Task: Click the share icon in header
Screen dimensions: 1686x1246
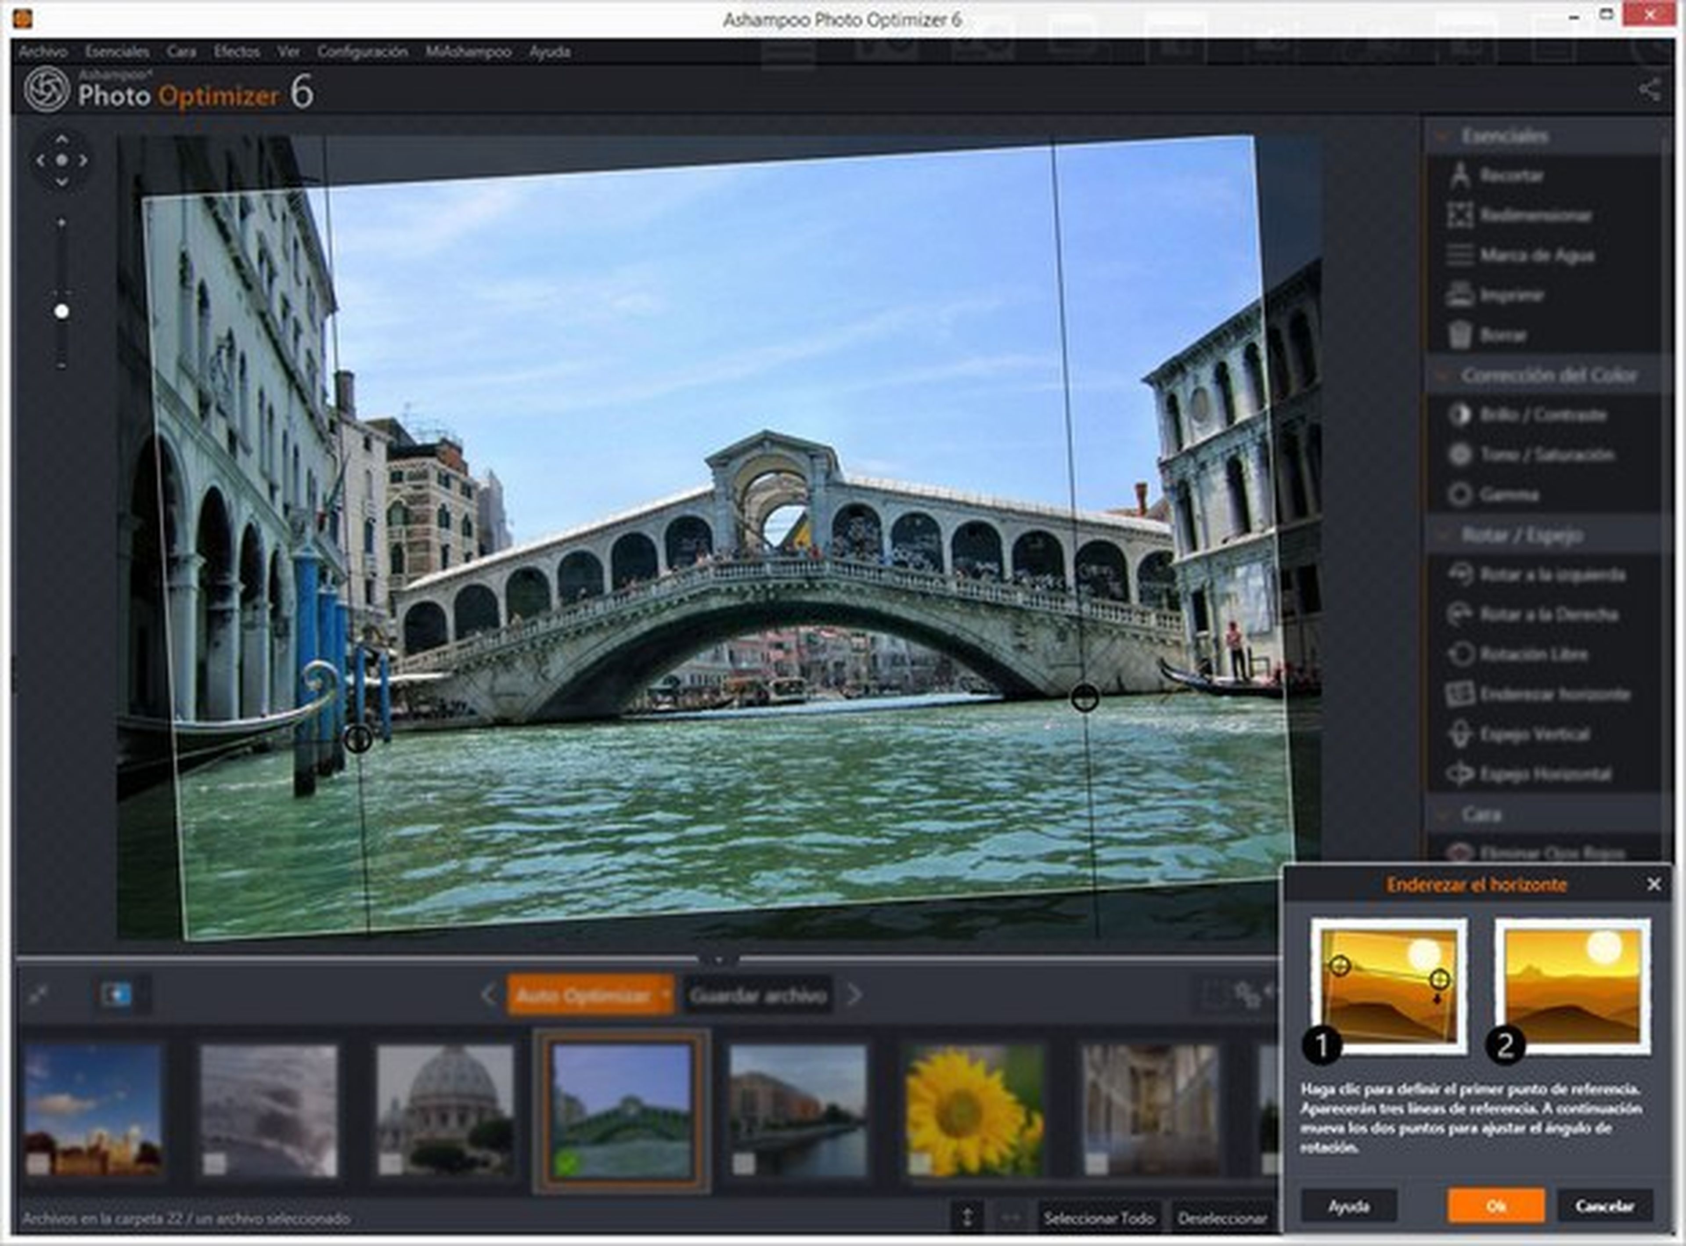Action: (1650, 90)
